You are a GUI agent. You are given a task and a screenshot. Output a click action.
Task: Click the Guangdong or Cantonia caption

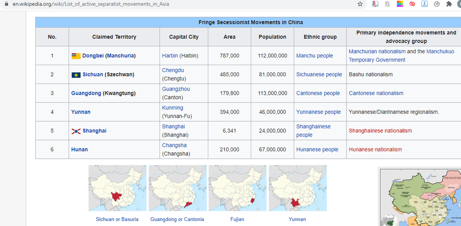click(177, 219)
